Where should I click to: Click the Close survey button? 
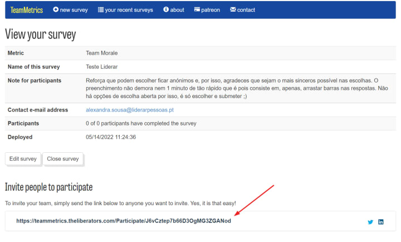coord(62,159)
